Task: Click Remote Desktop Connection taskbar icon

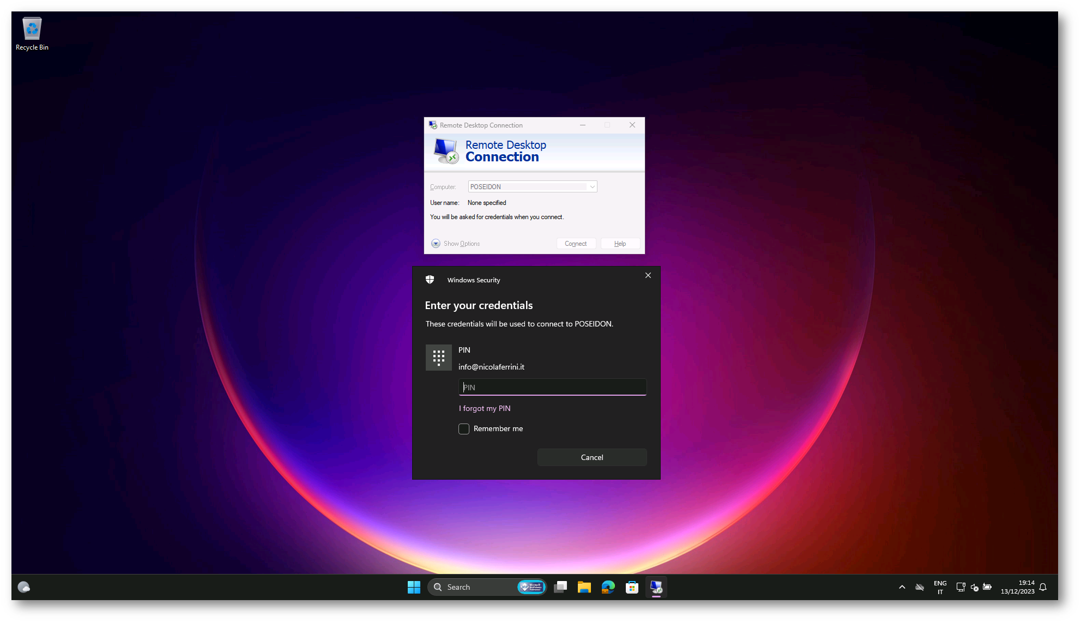Action: [656, 587]
